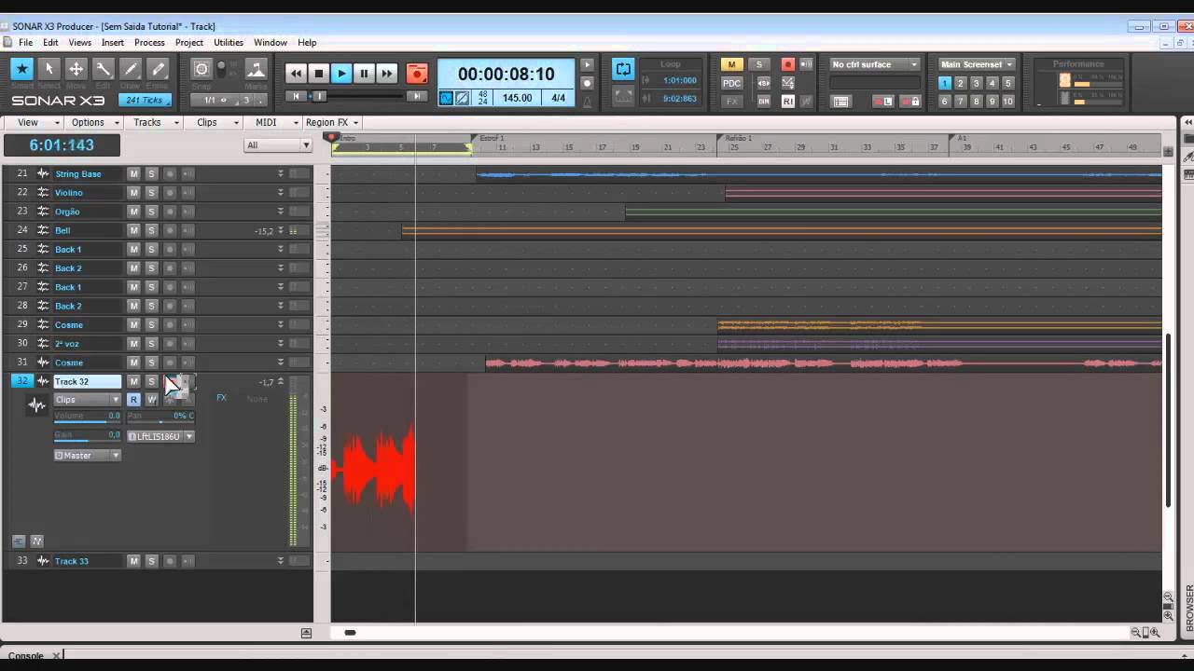The image size is (1194, 671).
Task: Toggle the Dim Solo button
Action: (x=764, y=101)
